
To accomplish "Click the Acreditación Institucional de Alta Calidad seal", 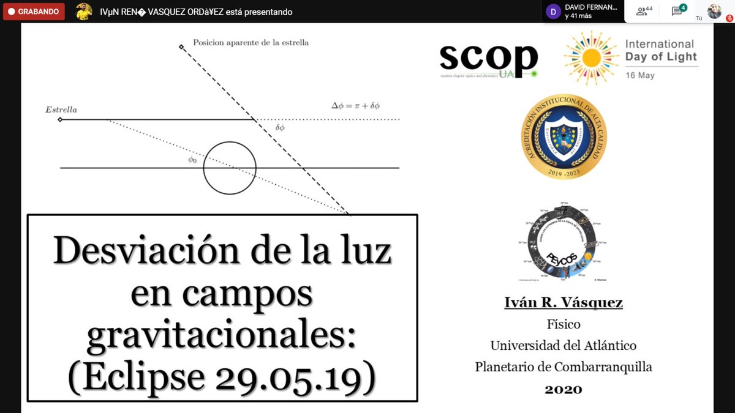I will [563, 136].
